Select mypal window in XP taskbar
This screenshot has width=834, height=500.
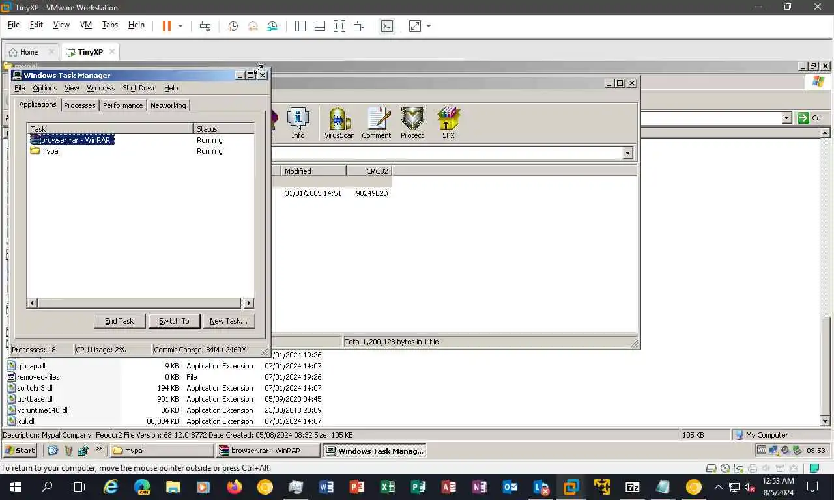161,451
